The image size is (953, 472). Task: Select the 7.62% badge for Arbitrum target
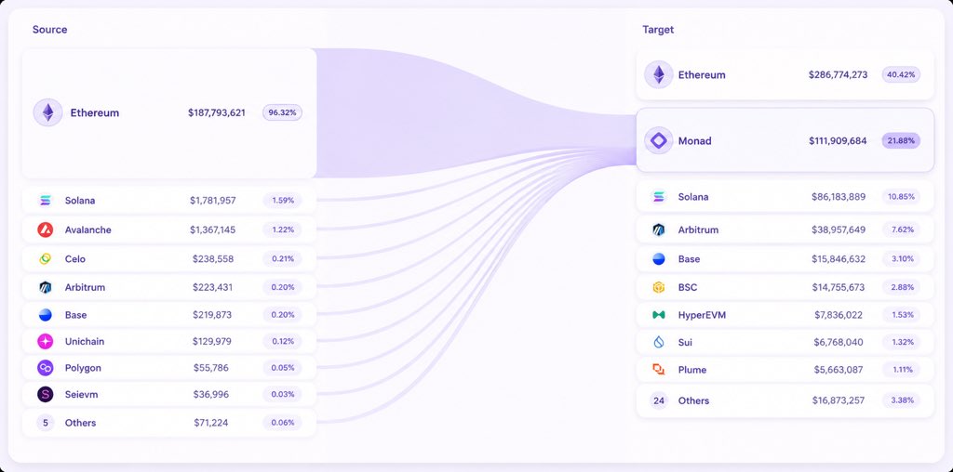[x=901, y=229]
